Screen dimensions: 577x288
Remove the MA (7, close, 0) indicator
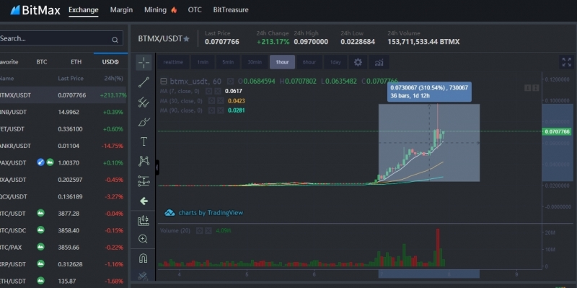(218, 91)
